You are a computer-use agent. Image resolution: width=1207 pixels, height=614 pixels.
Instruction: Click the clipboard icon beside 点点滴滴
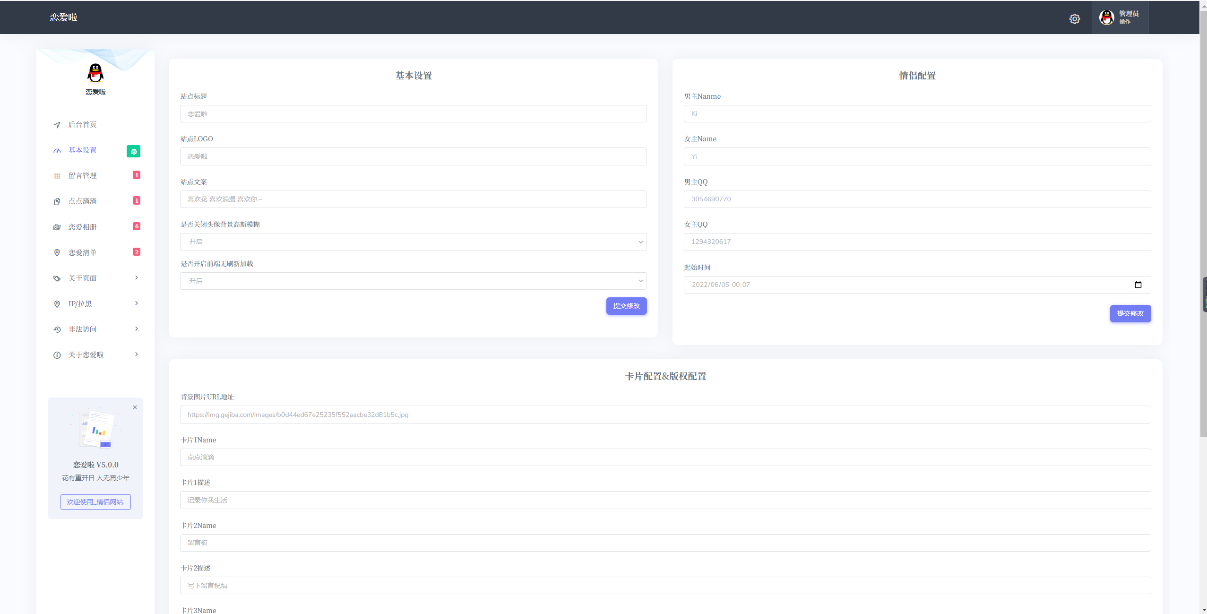(x=57, y=201)
